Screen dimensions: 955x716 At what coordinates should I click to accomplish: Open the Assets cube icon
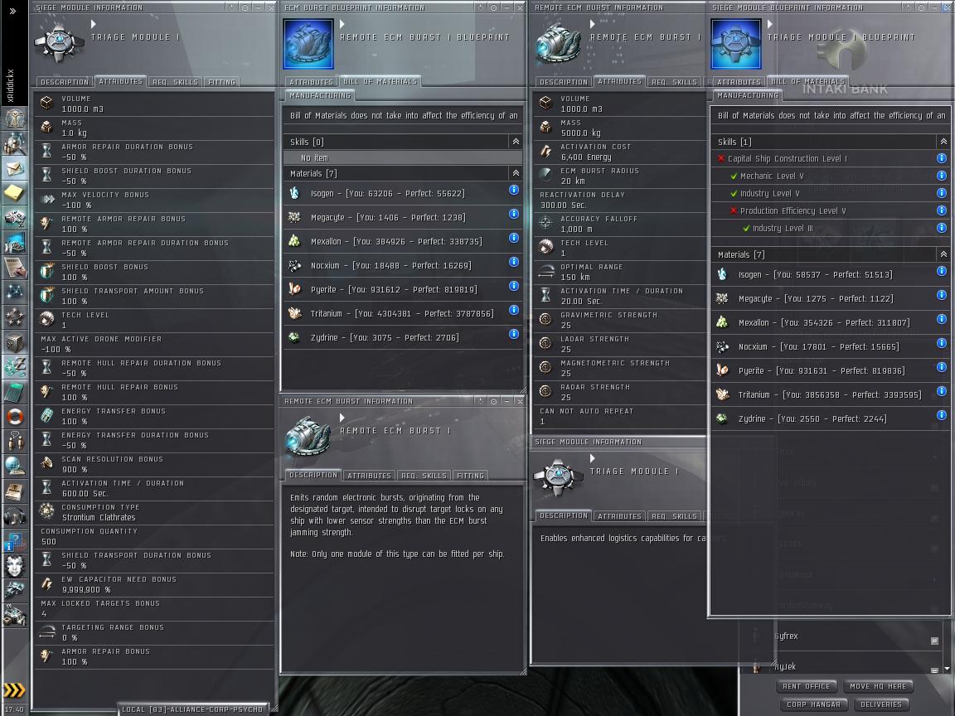(x=15, y=343)
